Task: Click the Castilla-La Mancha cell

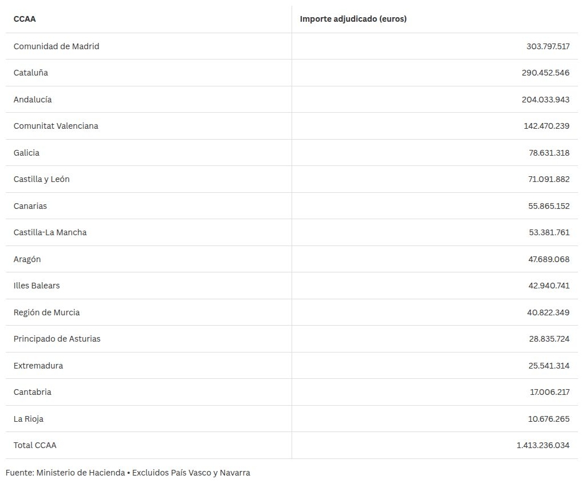Action: pyautogui.click(x=50, y=232)
